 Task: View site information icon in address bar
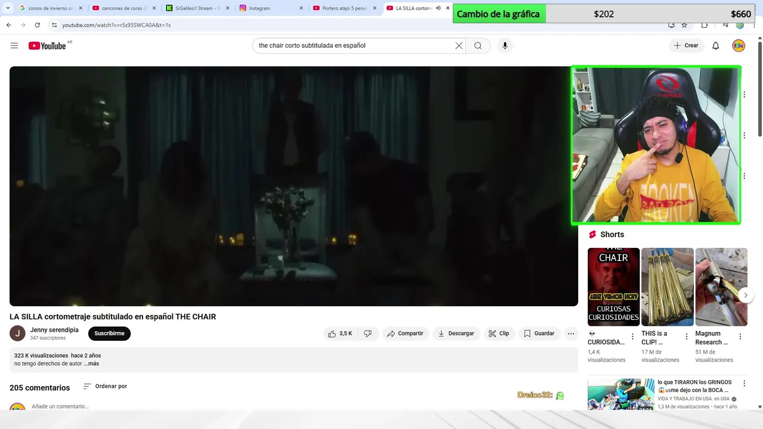54,25
